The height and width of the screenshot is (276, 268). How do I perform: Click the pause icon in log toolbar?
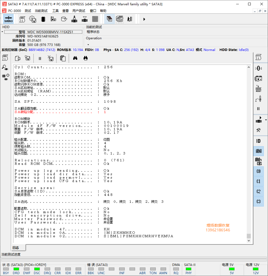[x=40, y=58]
